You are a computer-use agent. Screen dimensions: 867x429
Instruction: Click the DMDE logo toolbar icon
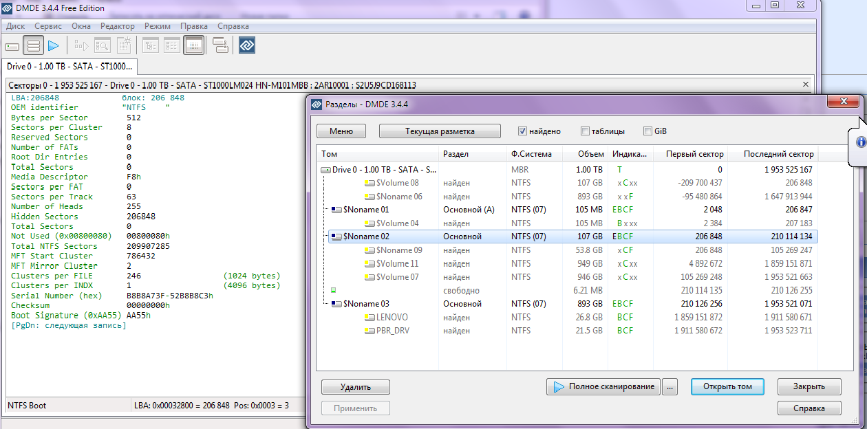point(247,46)
